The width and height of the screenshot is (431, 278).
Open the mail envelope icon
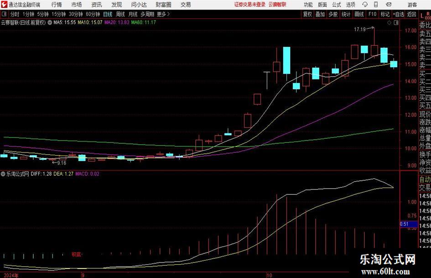pos(389,5)
